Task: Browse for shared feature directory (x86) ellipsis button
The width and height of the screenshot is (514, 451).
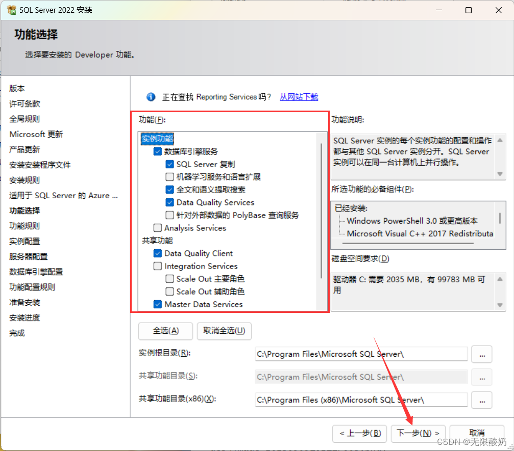Action: pyautogui.click(x=481, y=400)
